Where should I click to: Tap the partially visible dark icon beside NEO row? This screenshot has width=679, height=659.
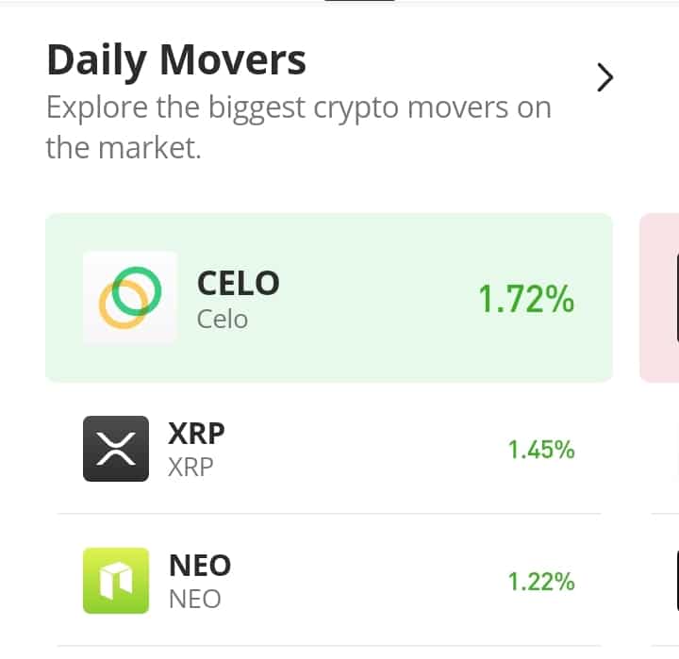pyautogui.click(x=677, y=581)
